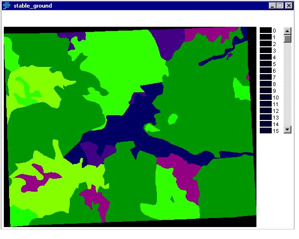
Task: Click the legend swatch labeled 12
Action: click(266, 110)
